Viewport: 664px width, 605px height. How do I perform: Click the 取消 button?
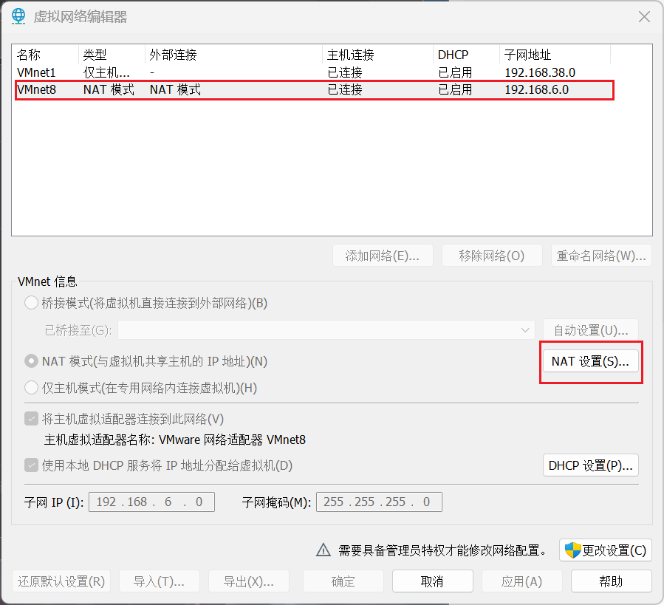coord(432,581)
